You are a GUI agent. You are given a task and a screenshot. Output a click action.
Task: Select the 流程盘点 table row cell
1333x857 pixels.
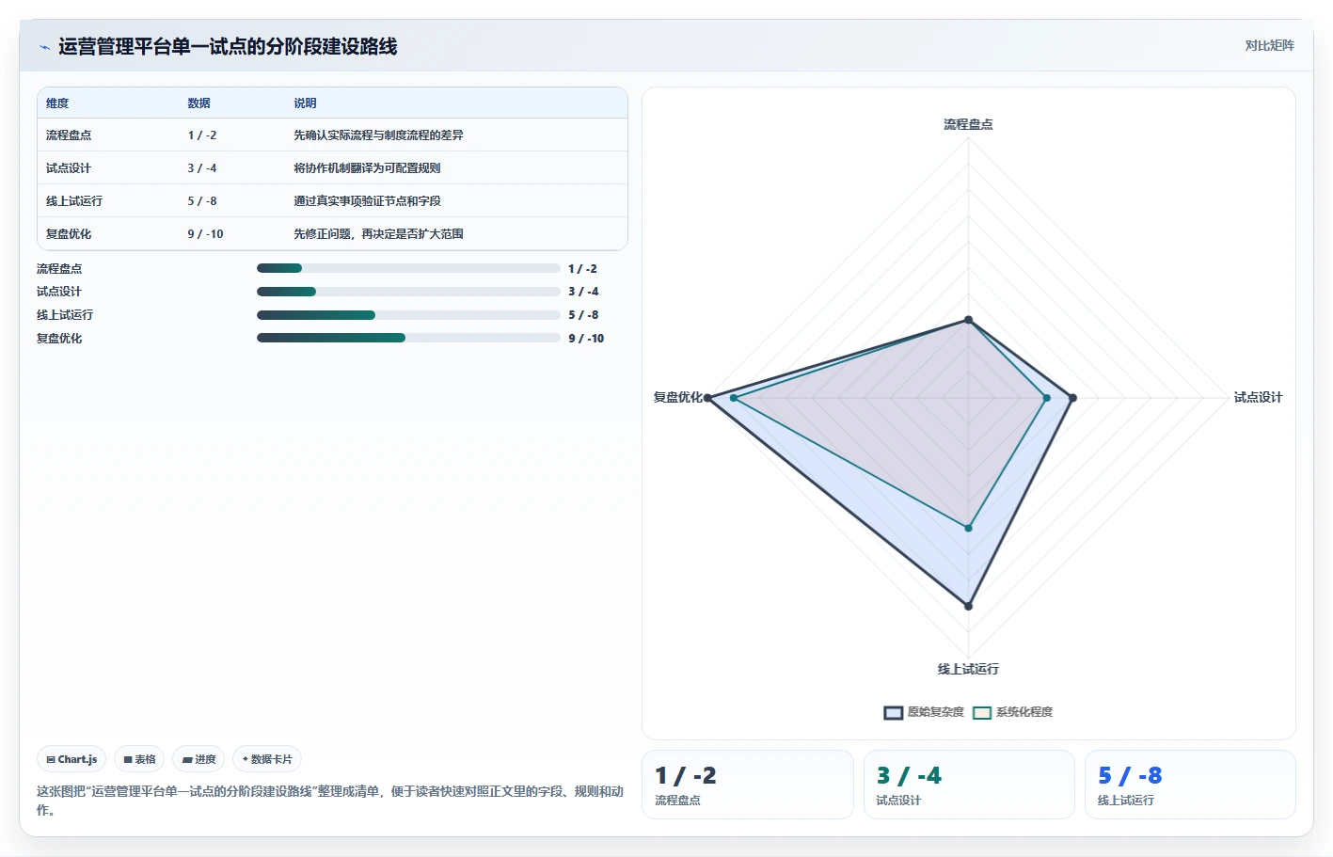coord(69,135)
